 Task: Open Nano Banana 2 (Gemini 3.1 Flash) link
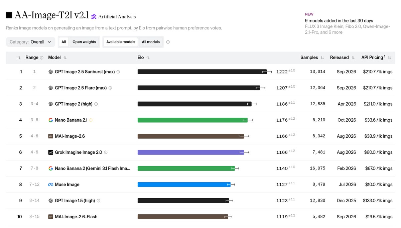pos(93,168)
